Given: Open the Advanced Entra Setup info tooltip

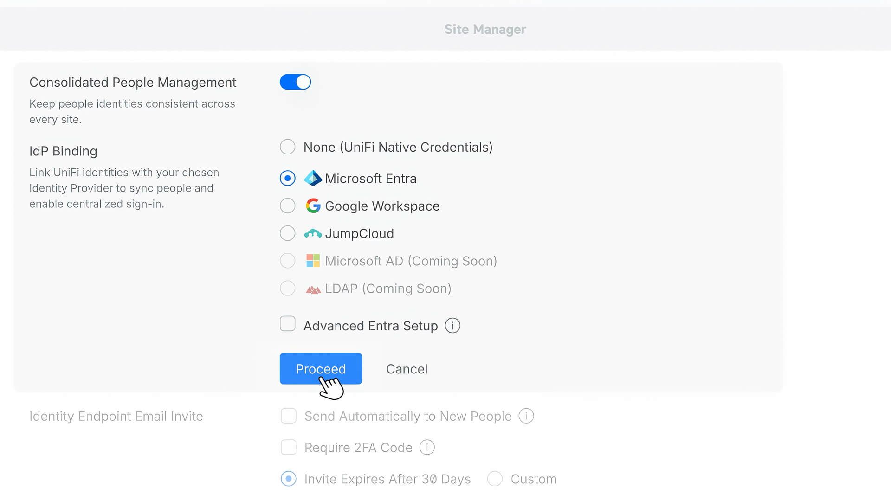Looking at the screenshot, I should pos(452,325).
